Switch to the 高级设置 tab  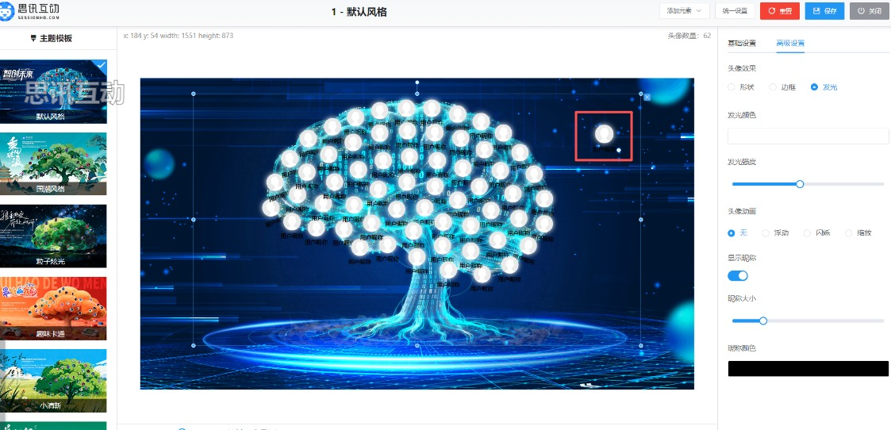[790, 44]
